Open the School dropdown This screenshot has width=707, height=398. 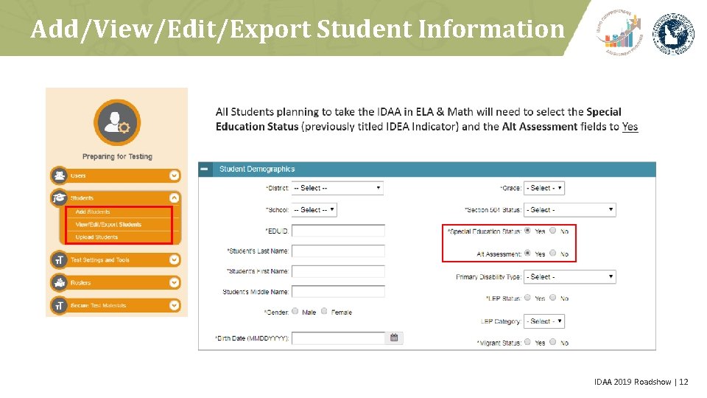coord(314,210)
